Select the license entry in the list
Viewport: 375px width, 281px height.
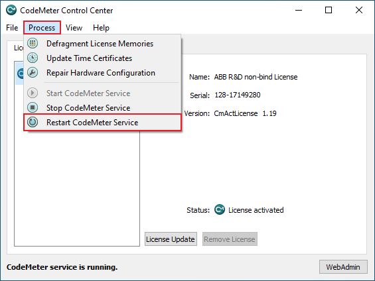[19, 73]
